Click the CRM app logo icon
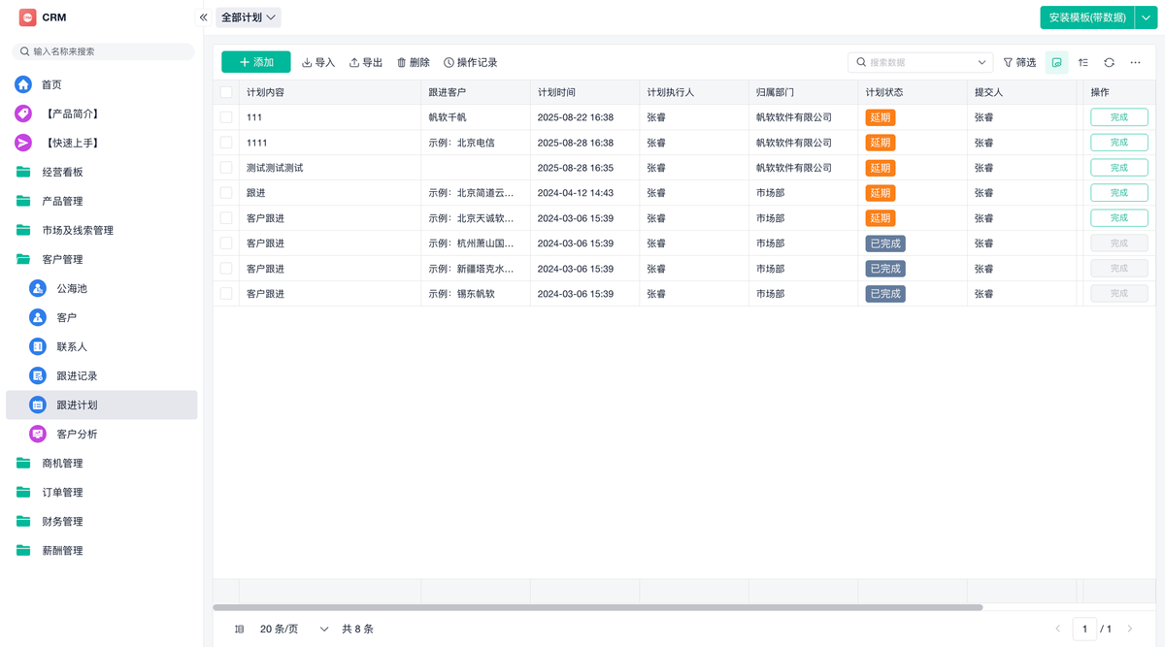 27,17
